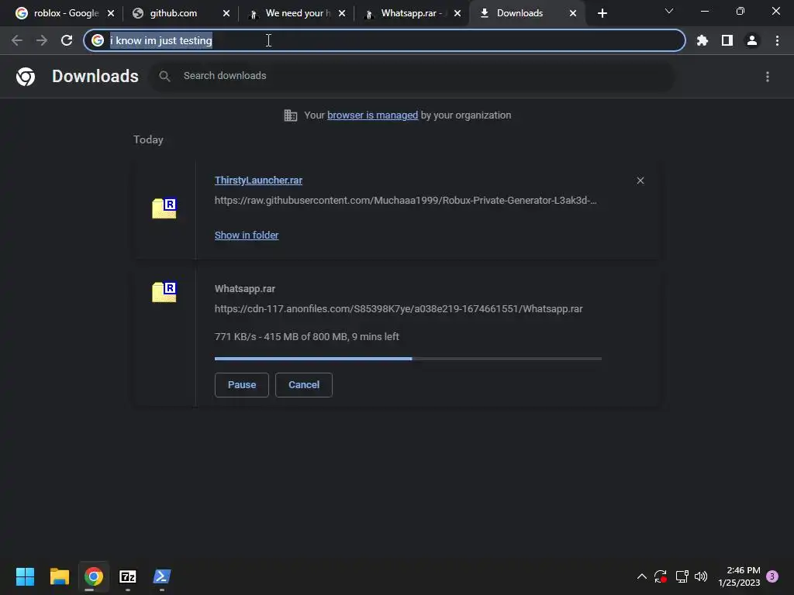Click Show in folder link
Image resolution: width=794 pixels, height=595 pixels.
click(x=247, y=236)
